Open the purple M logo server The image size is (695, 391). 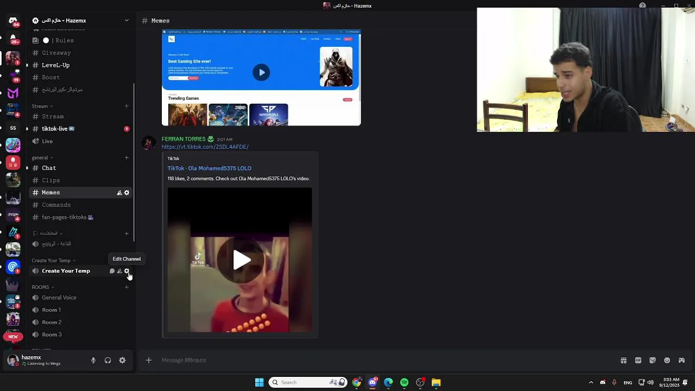[x=13, y=93]
